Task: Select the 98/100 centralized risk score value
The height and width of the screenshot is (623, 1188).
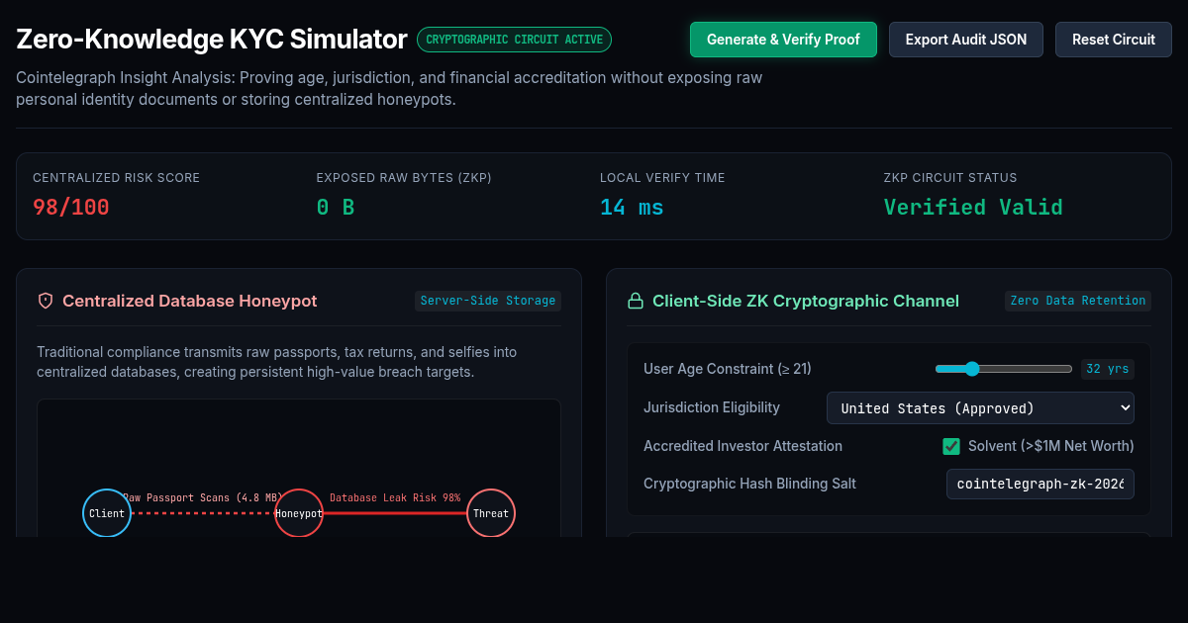Action: click(71, 208)
